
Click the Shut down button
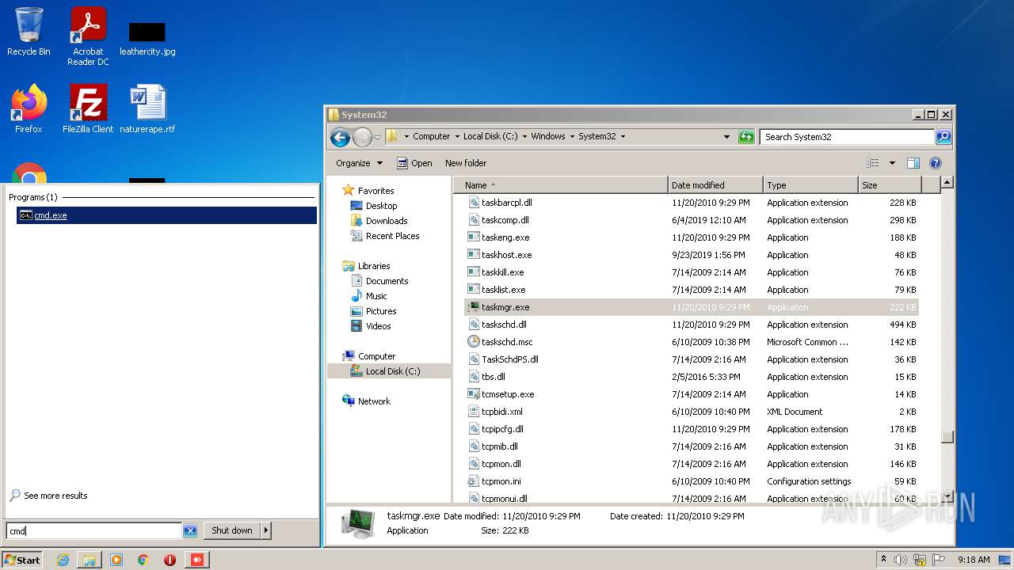point(232,530)
